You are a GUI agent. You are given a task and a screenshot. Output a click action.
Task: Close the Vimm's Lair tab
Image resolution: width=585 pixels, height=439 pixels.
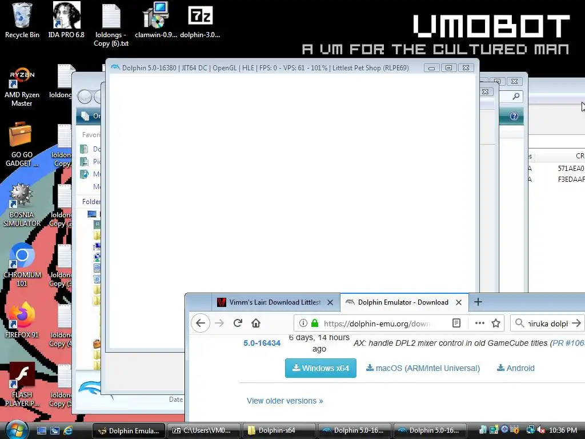click(330, 302)
